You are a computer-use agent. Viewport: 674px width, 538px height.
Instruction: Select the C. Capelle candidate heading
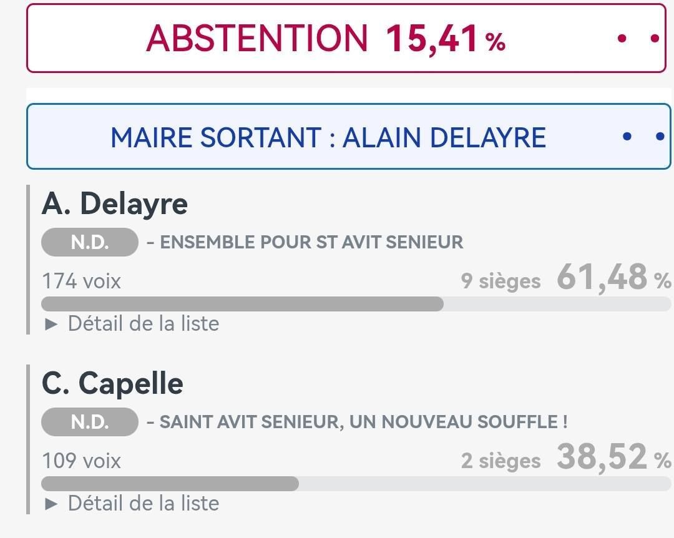tap(112, 383)
